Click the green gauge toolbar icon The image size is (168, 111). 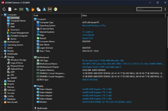coord(56,9)
